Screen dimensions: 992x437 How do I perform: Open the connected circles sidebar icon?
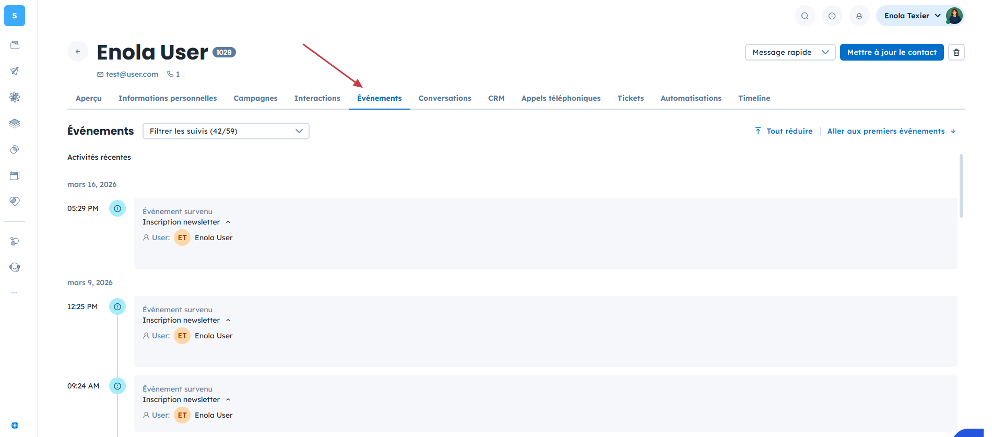[x=15, y=241]
